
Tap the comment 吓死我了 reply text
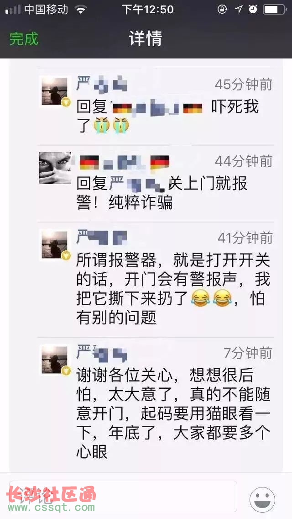167,117
